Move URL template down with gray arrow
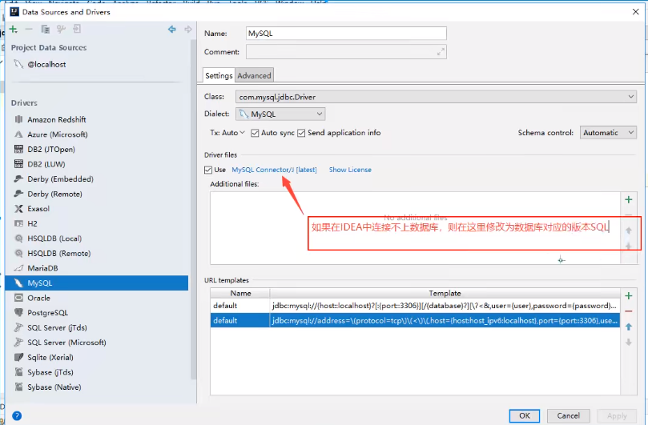The image size is (648, 425). click(x=629, y=342)
